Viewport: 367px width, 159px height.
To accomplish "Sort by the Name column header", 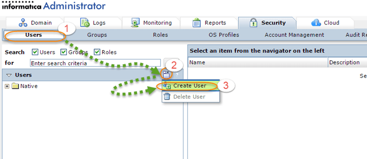I will [258, 62].
